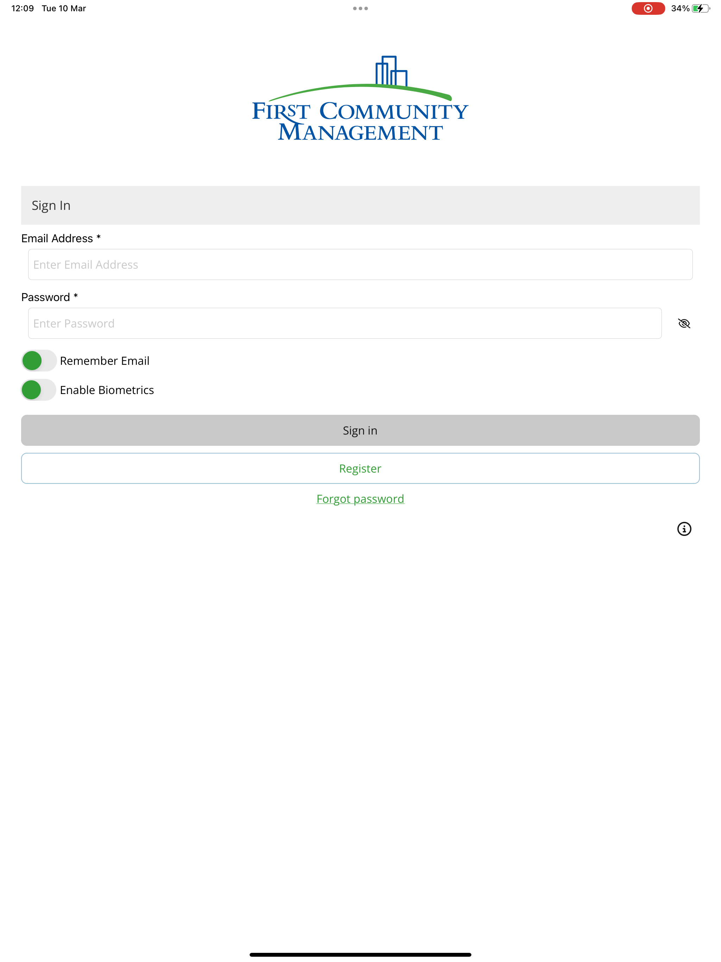Tap the screen recording indicator
The image size is (721, 962).
tap(648, 8)
